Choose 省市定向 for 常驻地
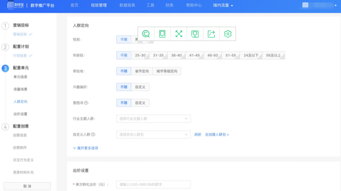Viewport: 341px width, 191px height. click(x=142, y=71)
